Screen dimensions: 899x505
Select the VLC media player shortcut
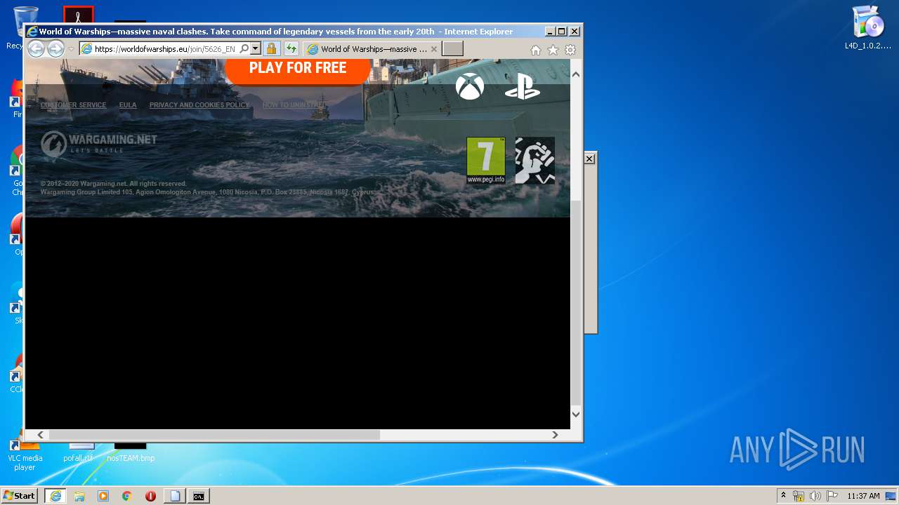pyautogui.click(x=25, y=456)
